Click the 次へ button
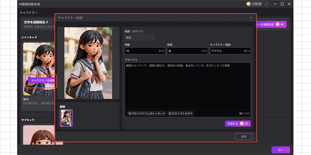The height and width of the screenshot is (155, 311). (281, 150)
